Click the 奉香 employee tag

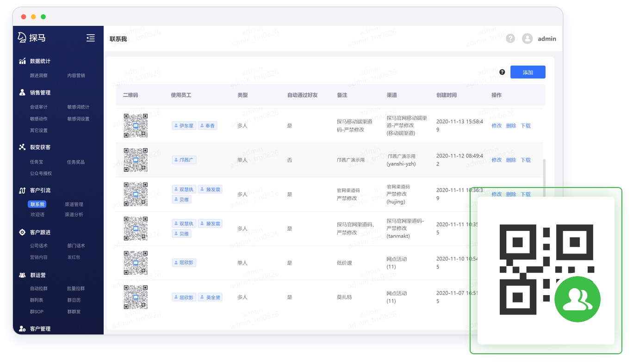point(208,126)
